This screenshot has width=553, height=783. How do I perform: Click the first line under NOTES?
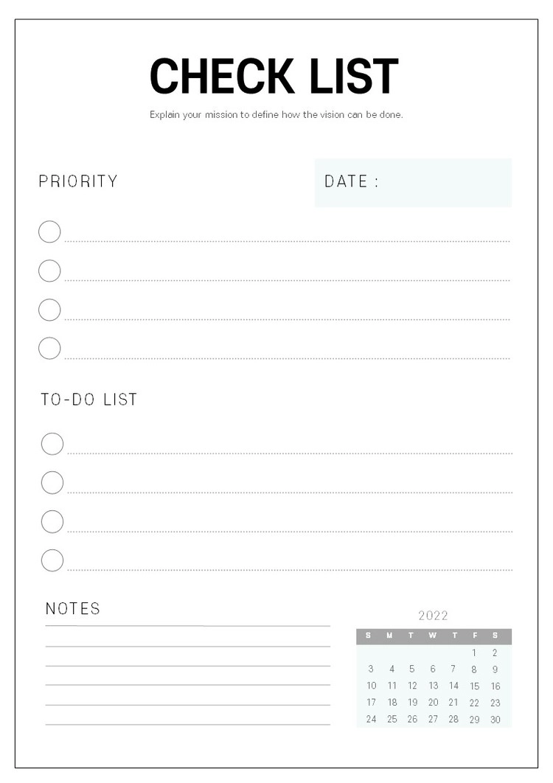point(188,626)
